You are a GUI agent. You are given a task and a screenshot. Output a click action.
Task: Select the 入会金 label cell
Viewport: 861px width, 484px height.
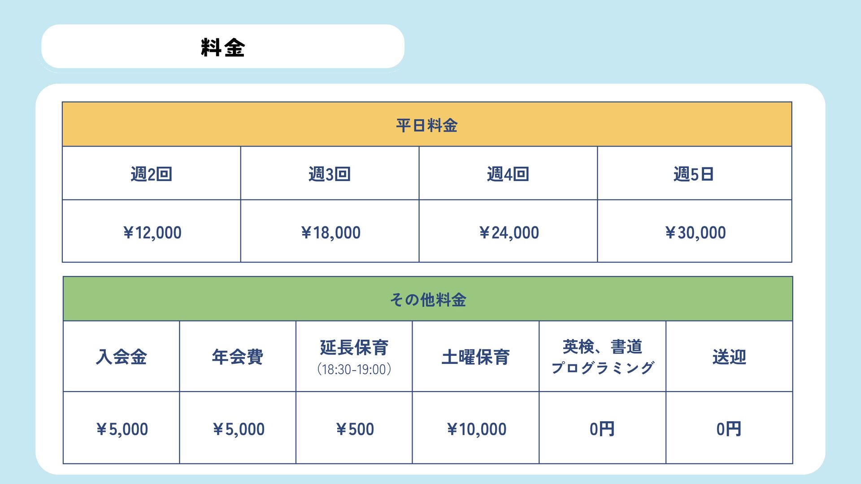coord(121,357)
